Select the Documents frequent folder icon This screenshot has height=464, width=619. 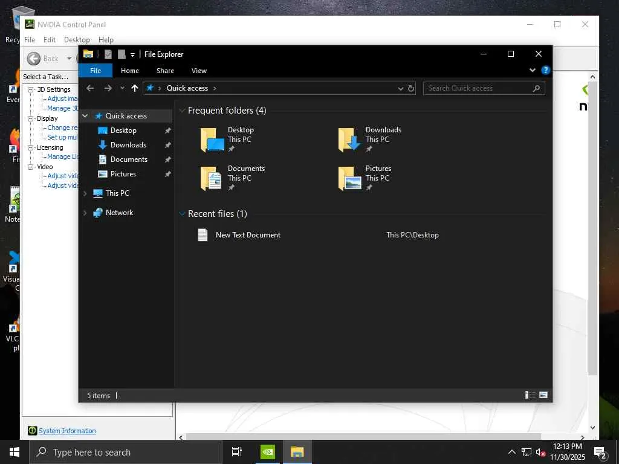211,178
